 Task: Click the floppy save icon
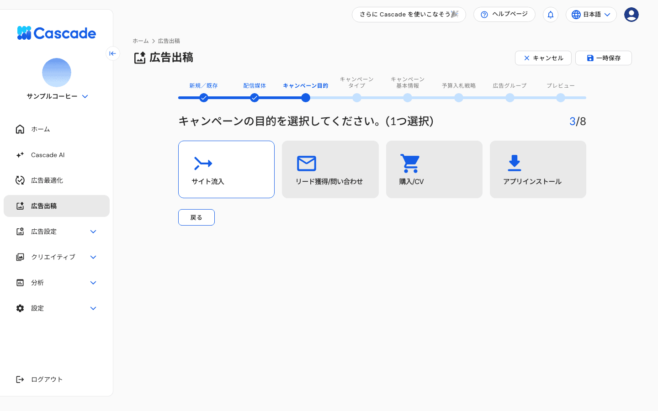(x=590, y=58)
